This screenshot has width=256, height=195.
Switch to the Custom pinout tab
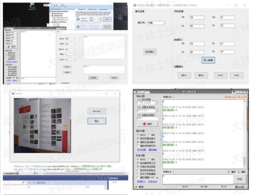(x=103, y=9)
